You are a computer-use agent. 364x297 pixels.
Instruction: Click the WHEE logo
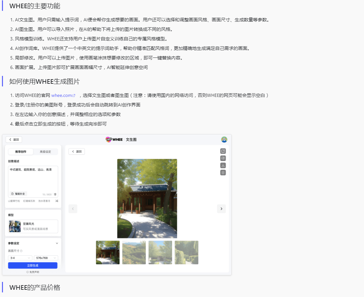(x=114, y=139)
